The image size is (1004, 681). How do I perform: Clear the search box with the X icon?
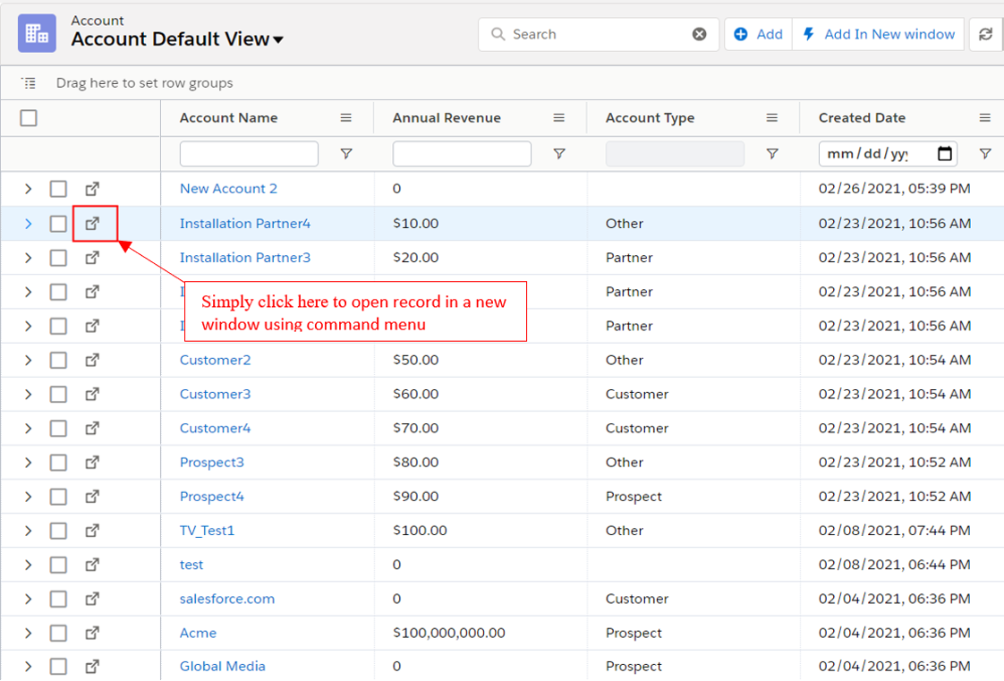699,34
